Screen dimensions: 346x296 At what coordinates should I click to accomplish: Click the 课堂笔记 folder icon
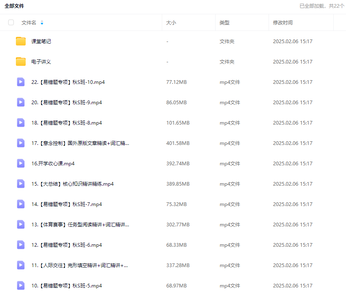(x=21, y=41)
